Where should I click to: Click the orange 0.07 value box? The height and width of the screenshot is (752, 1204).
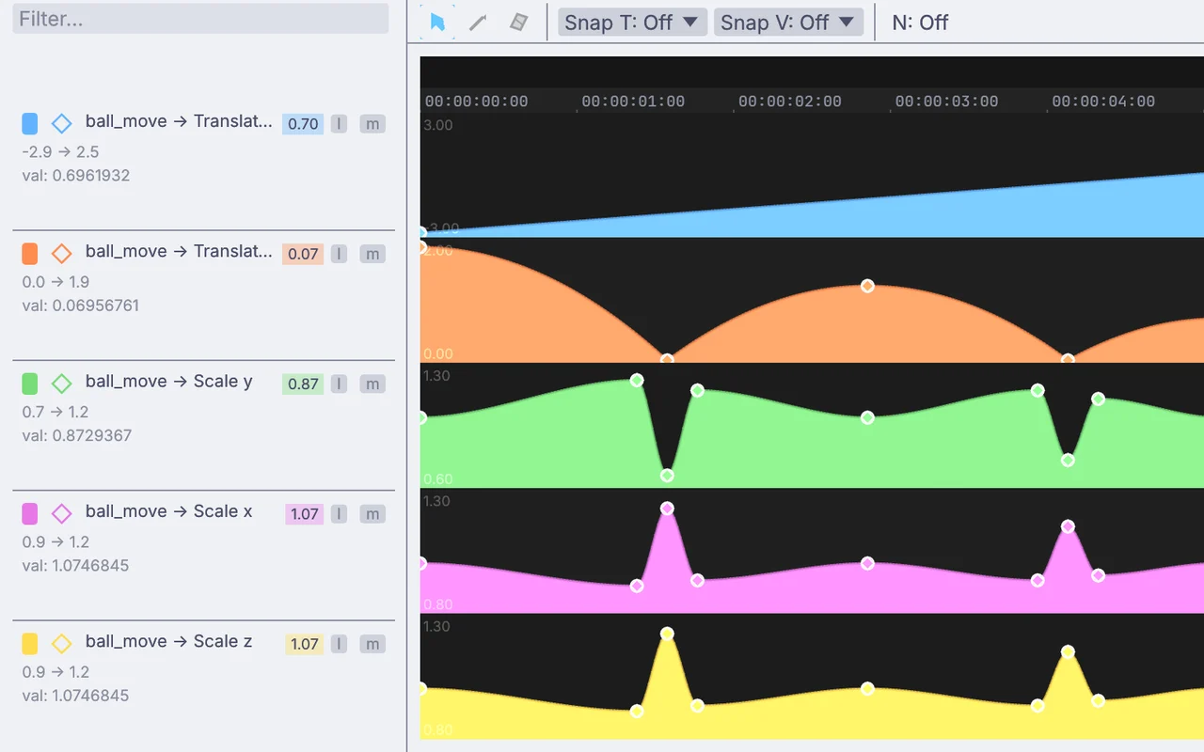tap(303, 254)
